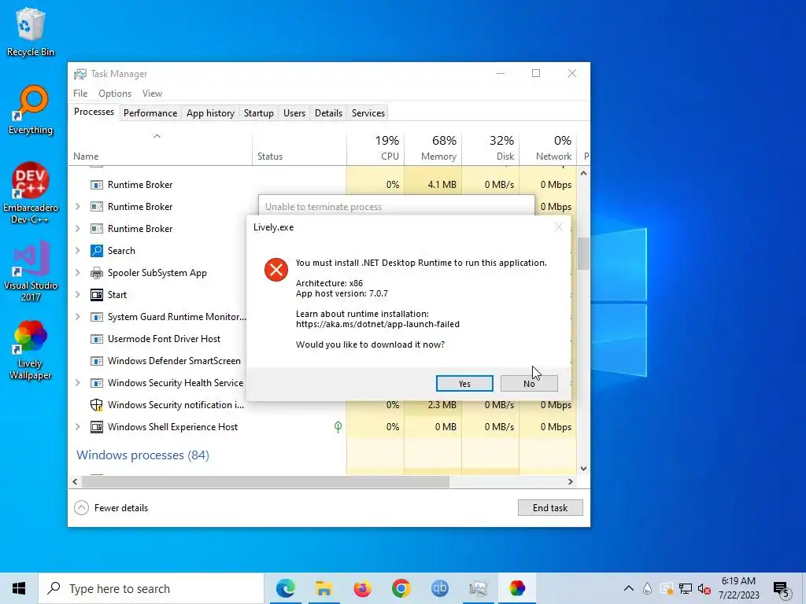Click the green leaf suspended status icon
The height and width of the screenshot is (604, 806).
tap(338, 427)
